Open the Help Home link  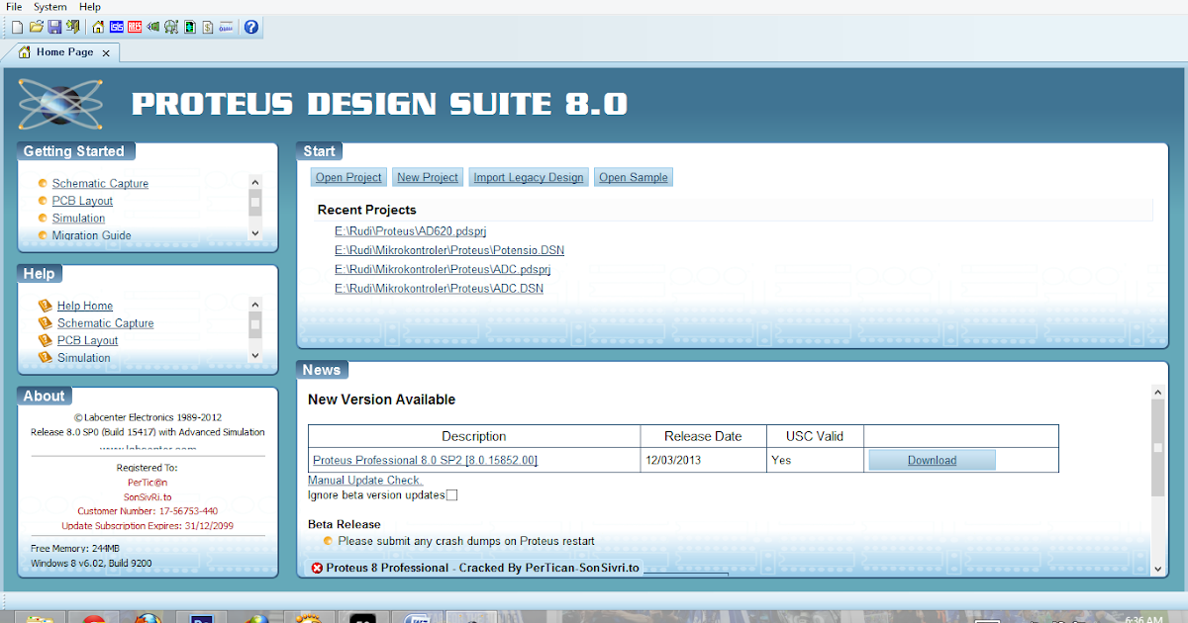[85, 306]
